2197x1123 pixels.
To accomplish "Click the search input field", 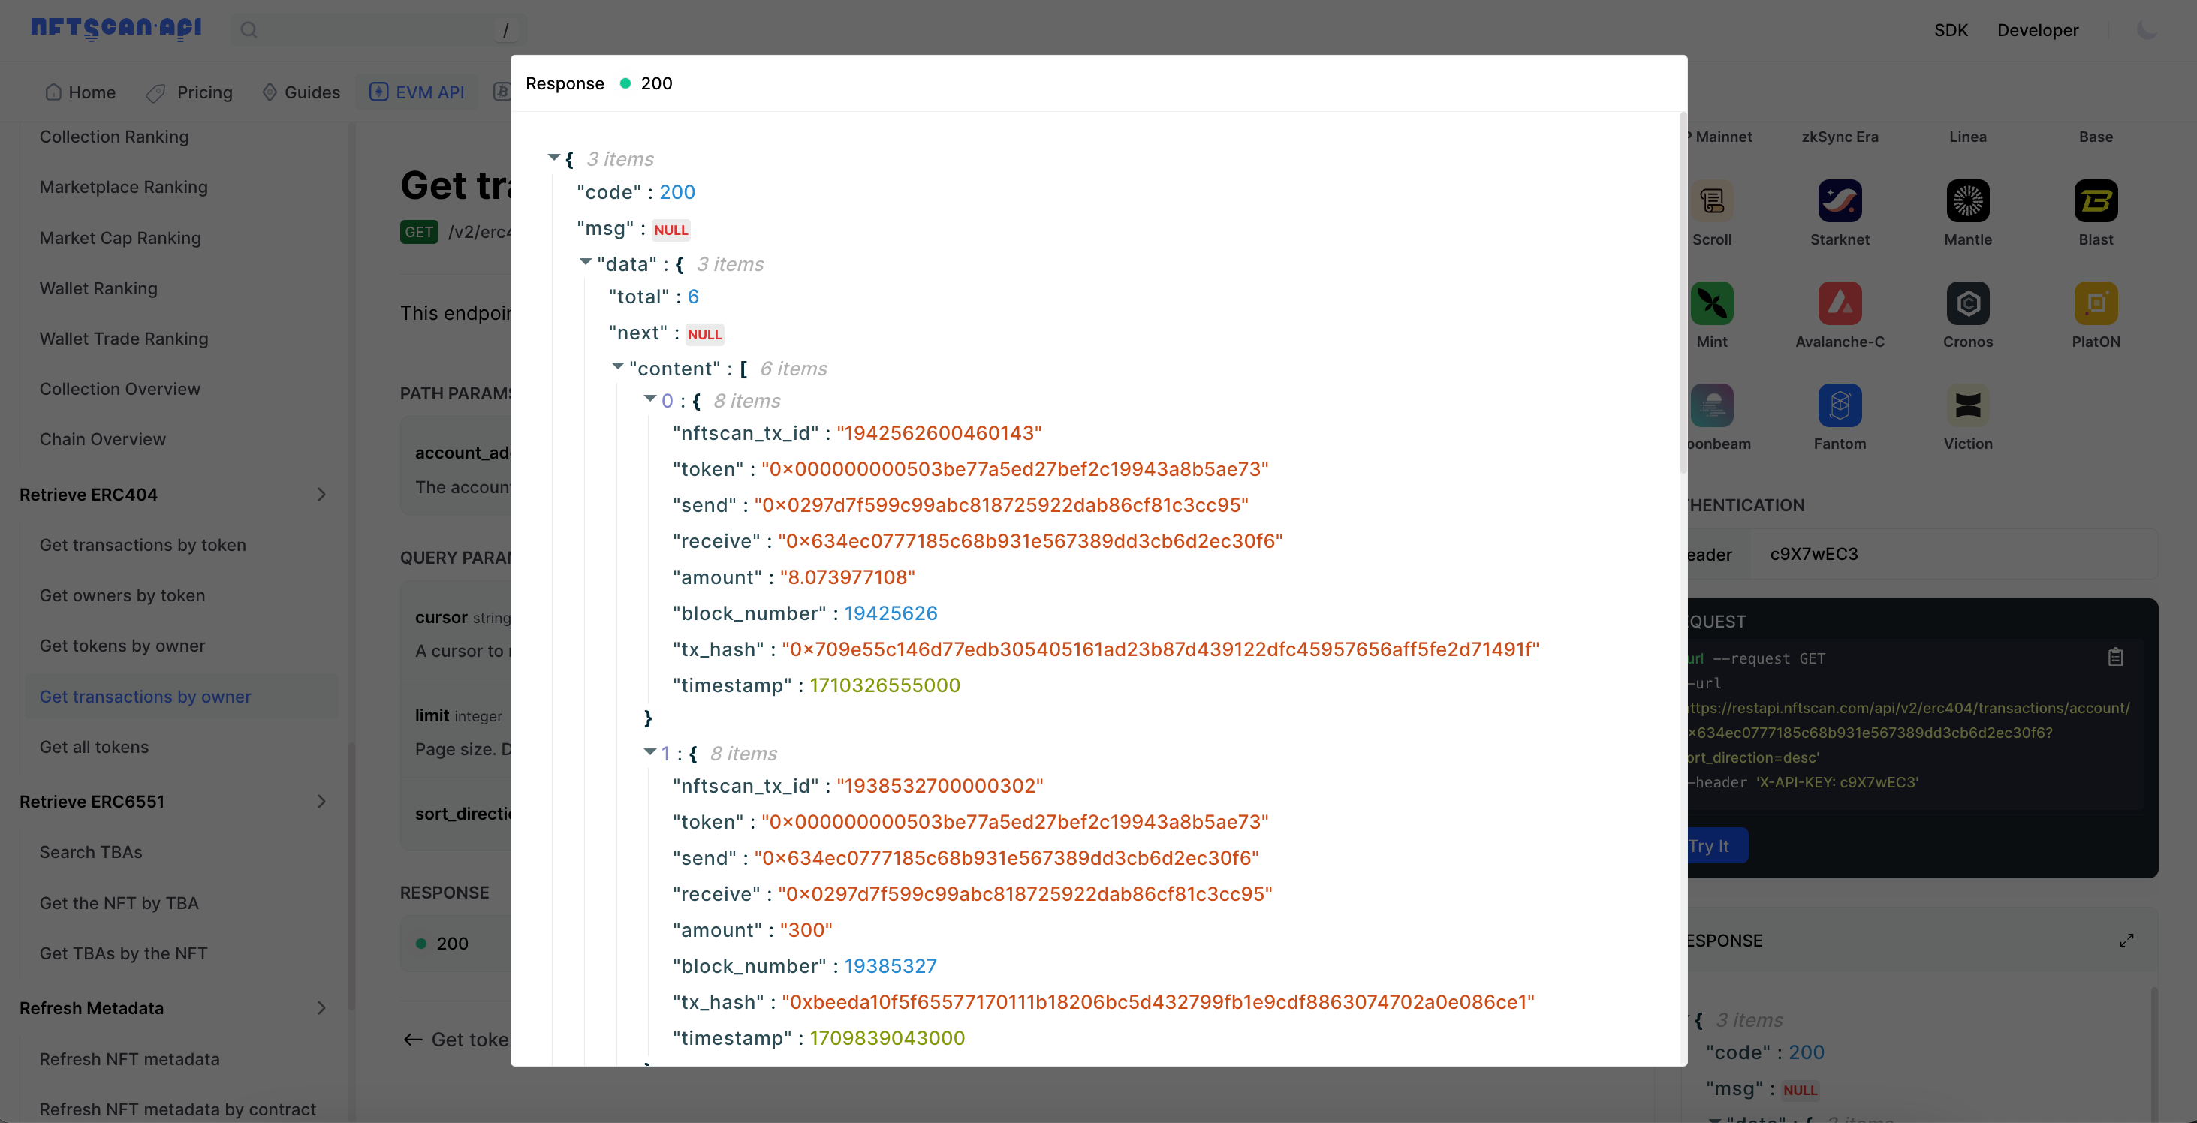I will pyautogui.click(x=378, y=30).
